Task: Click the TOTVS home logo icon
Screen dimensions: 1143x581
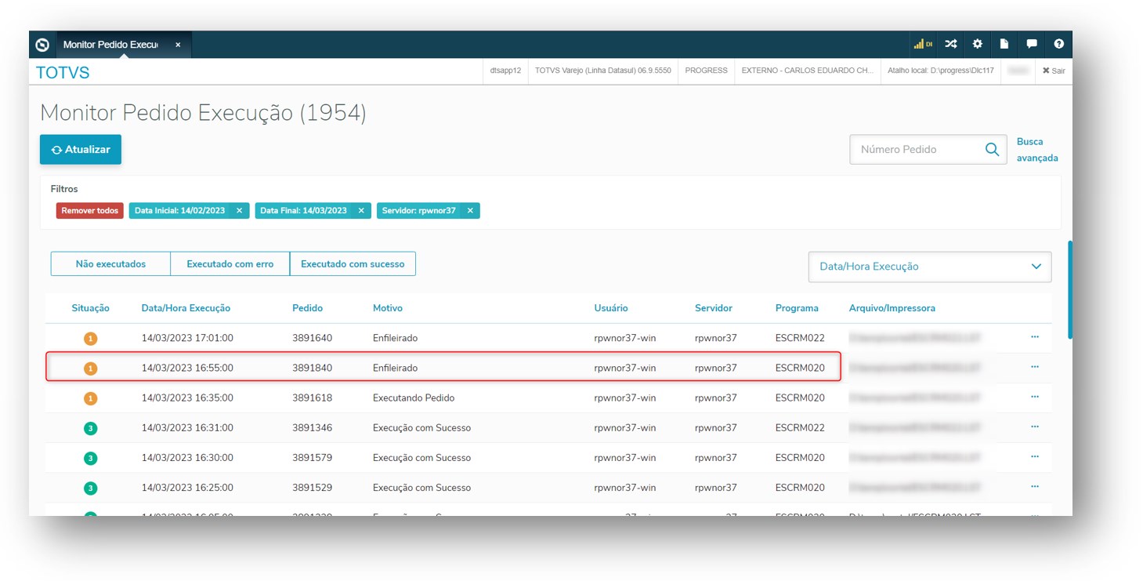Action: coord(42,45)
